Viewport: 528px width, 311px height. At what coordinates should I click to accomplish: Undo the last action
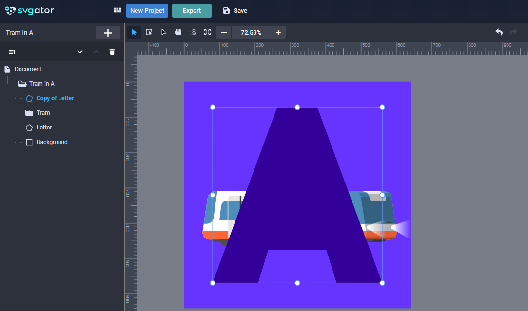pos(499,32)
